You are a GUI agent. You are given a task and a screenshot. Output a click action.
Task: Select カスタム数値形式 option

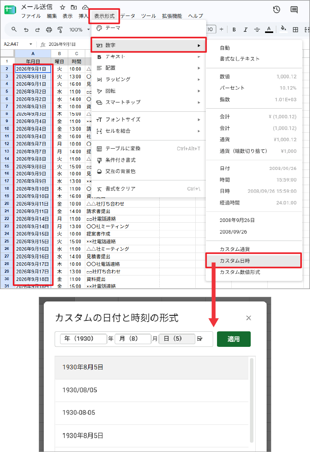coord(254,272)
